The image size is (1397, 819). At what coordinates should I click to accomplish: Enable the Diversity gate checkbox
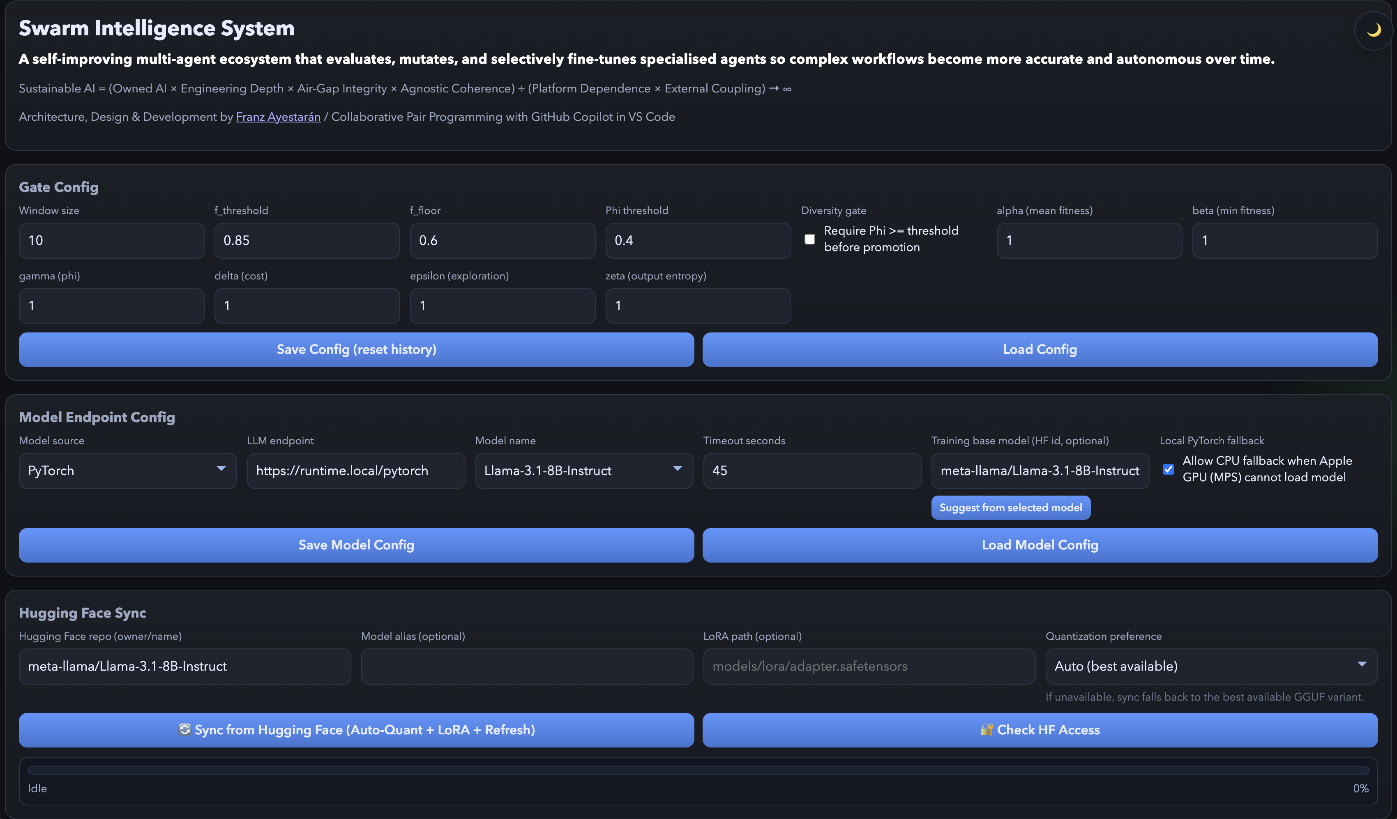tap(810, 239)
